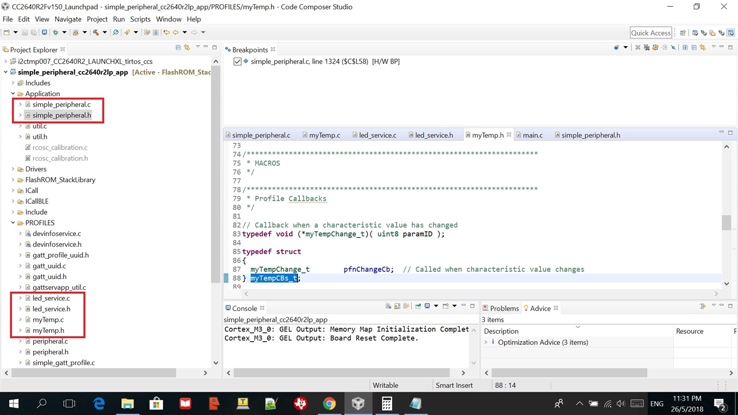Expand the Drivers folder

tap(13, 169)
